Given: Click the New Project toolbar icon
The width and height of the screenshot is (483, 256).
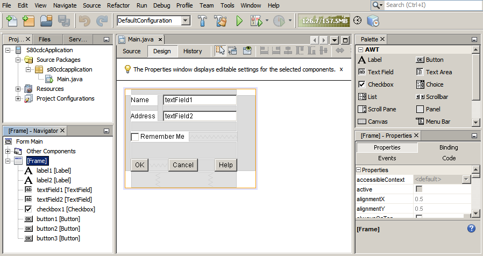Looking at the screenshot, I should click(x=29, y=21).
